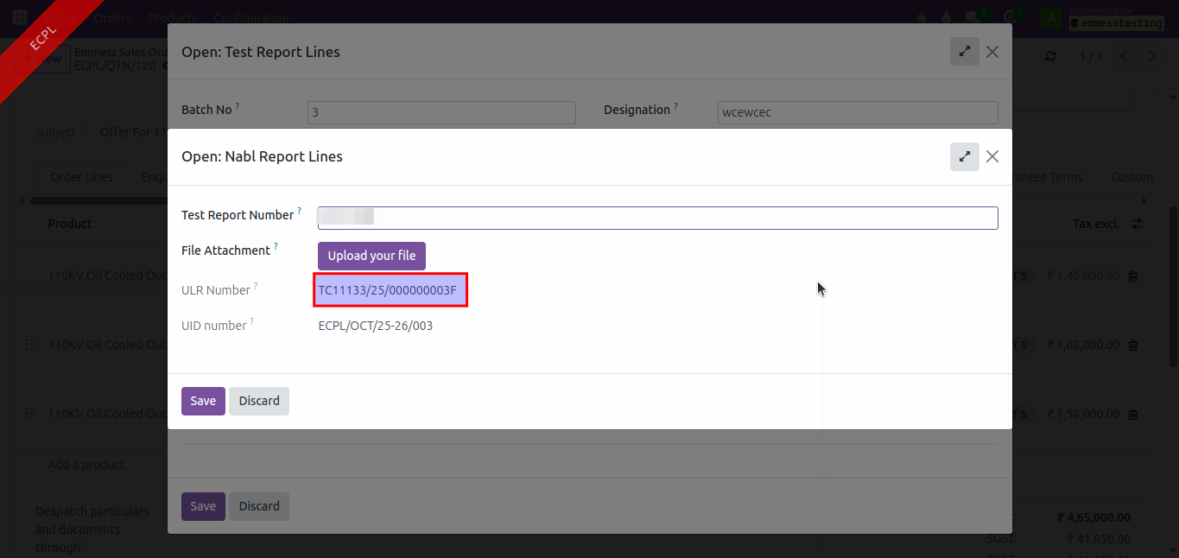
Task: Open the Orders menu
Action: pos(112,17)
